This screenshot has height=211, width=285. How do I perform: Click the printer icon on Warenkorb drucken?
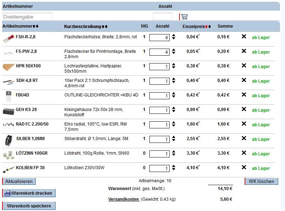pos(7,193)
